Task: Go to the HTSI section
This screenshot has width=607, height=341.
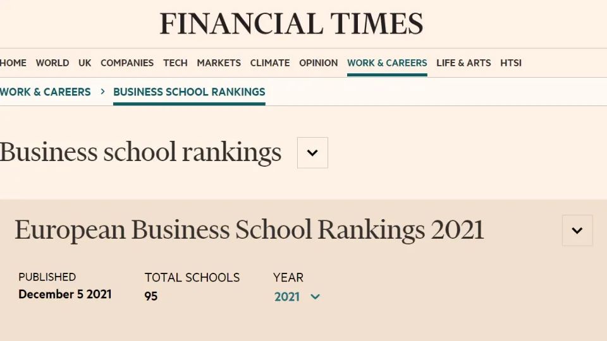Action: click(511, 63)
